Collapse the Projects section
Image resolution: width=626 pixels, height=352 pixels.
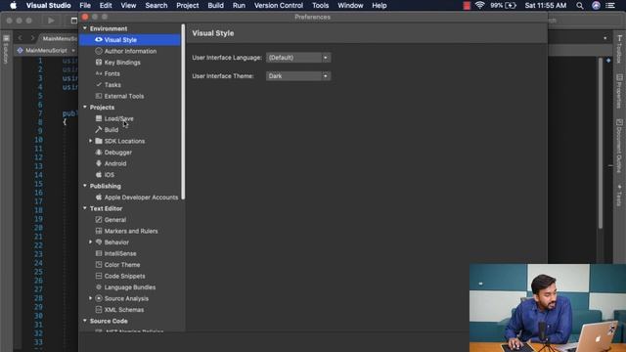point(85,107)
